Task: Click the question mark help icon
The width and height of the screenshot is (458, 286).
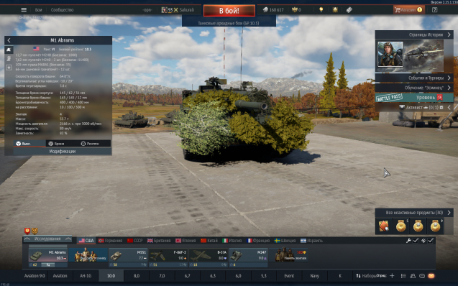Action: [x=434, y=10]
